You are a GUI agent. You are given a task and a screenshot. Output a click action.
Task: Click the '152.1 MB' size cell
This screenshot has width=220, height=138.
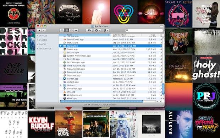pos(151,49)
